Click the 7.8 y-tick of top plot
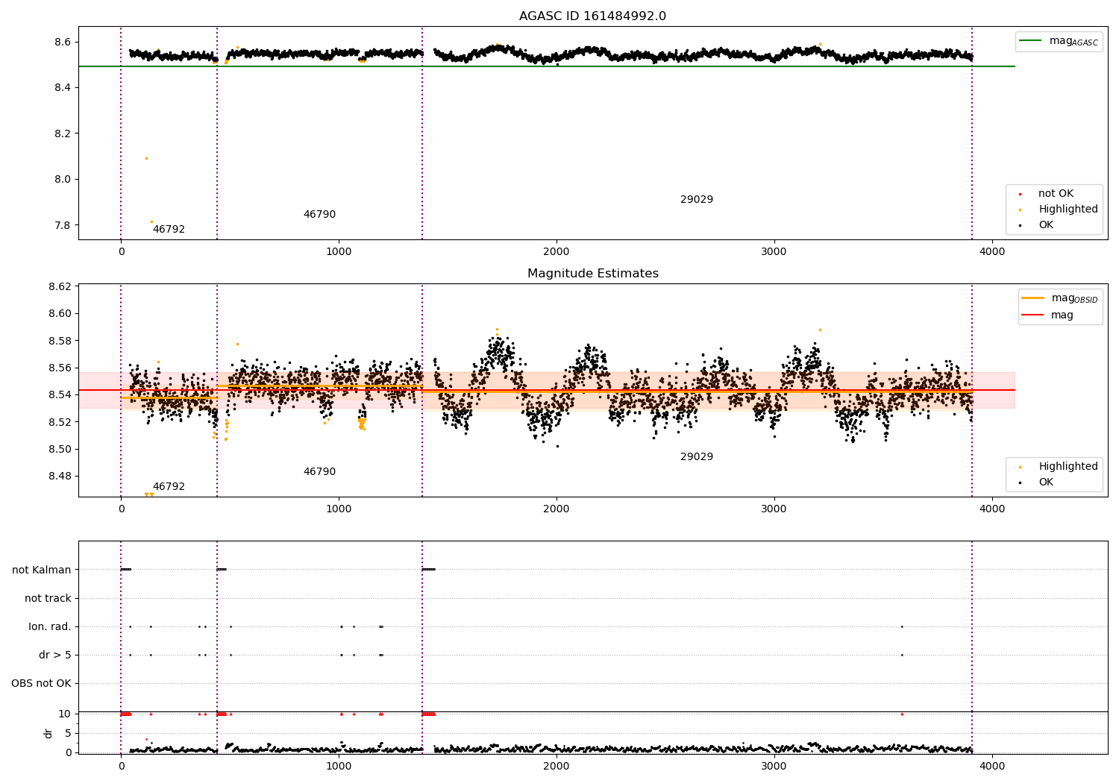This screenshot has height=783, width=1119. 62,226
